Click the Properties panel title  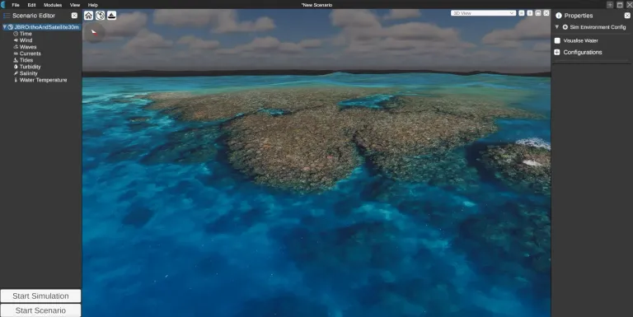click(578, 16)
